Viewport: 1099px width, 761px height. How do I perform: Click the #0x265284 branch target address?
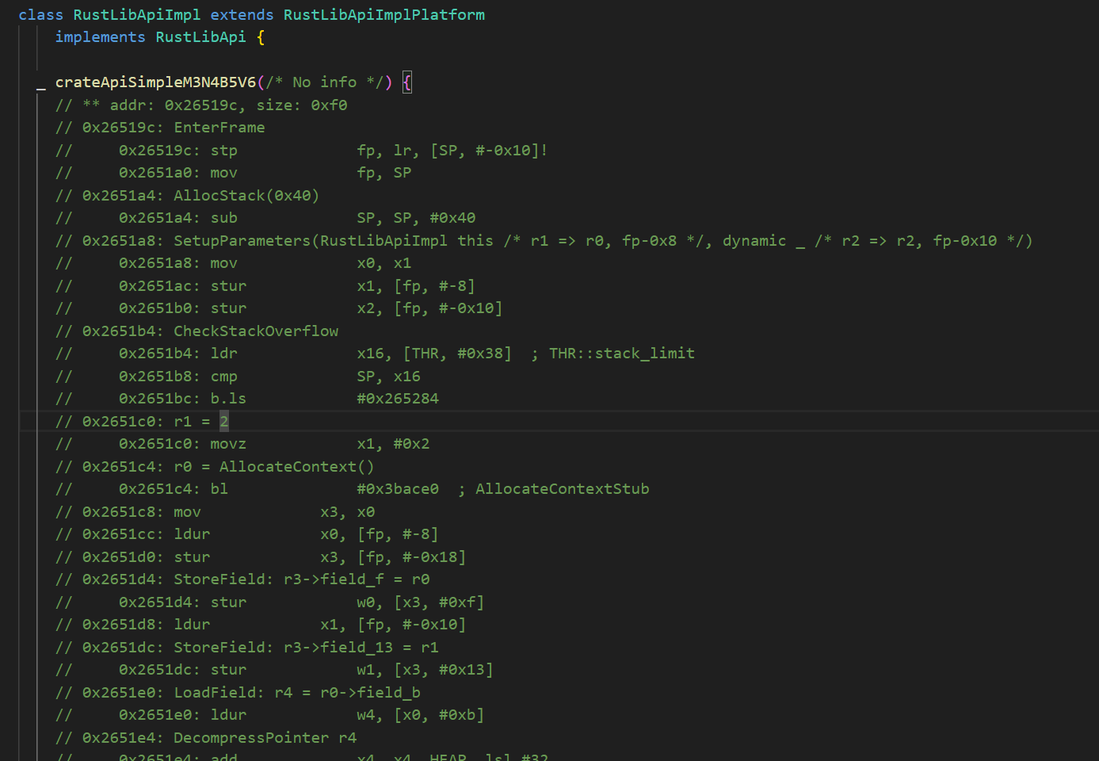[x=398, y=399]
